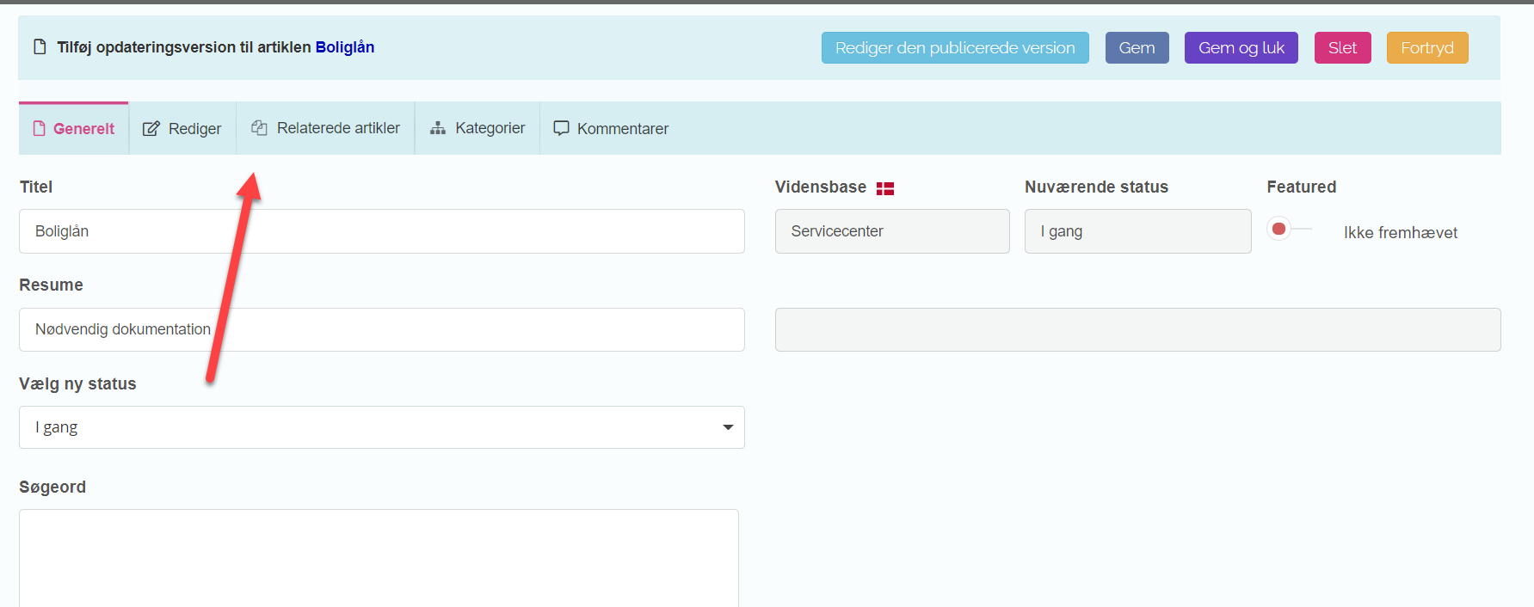Toggle the Featured switch on
Viewport: 1534px width, 607px height.
pyautogui.click(x=1288, y=229)
